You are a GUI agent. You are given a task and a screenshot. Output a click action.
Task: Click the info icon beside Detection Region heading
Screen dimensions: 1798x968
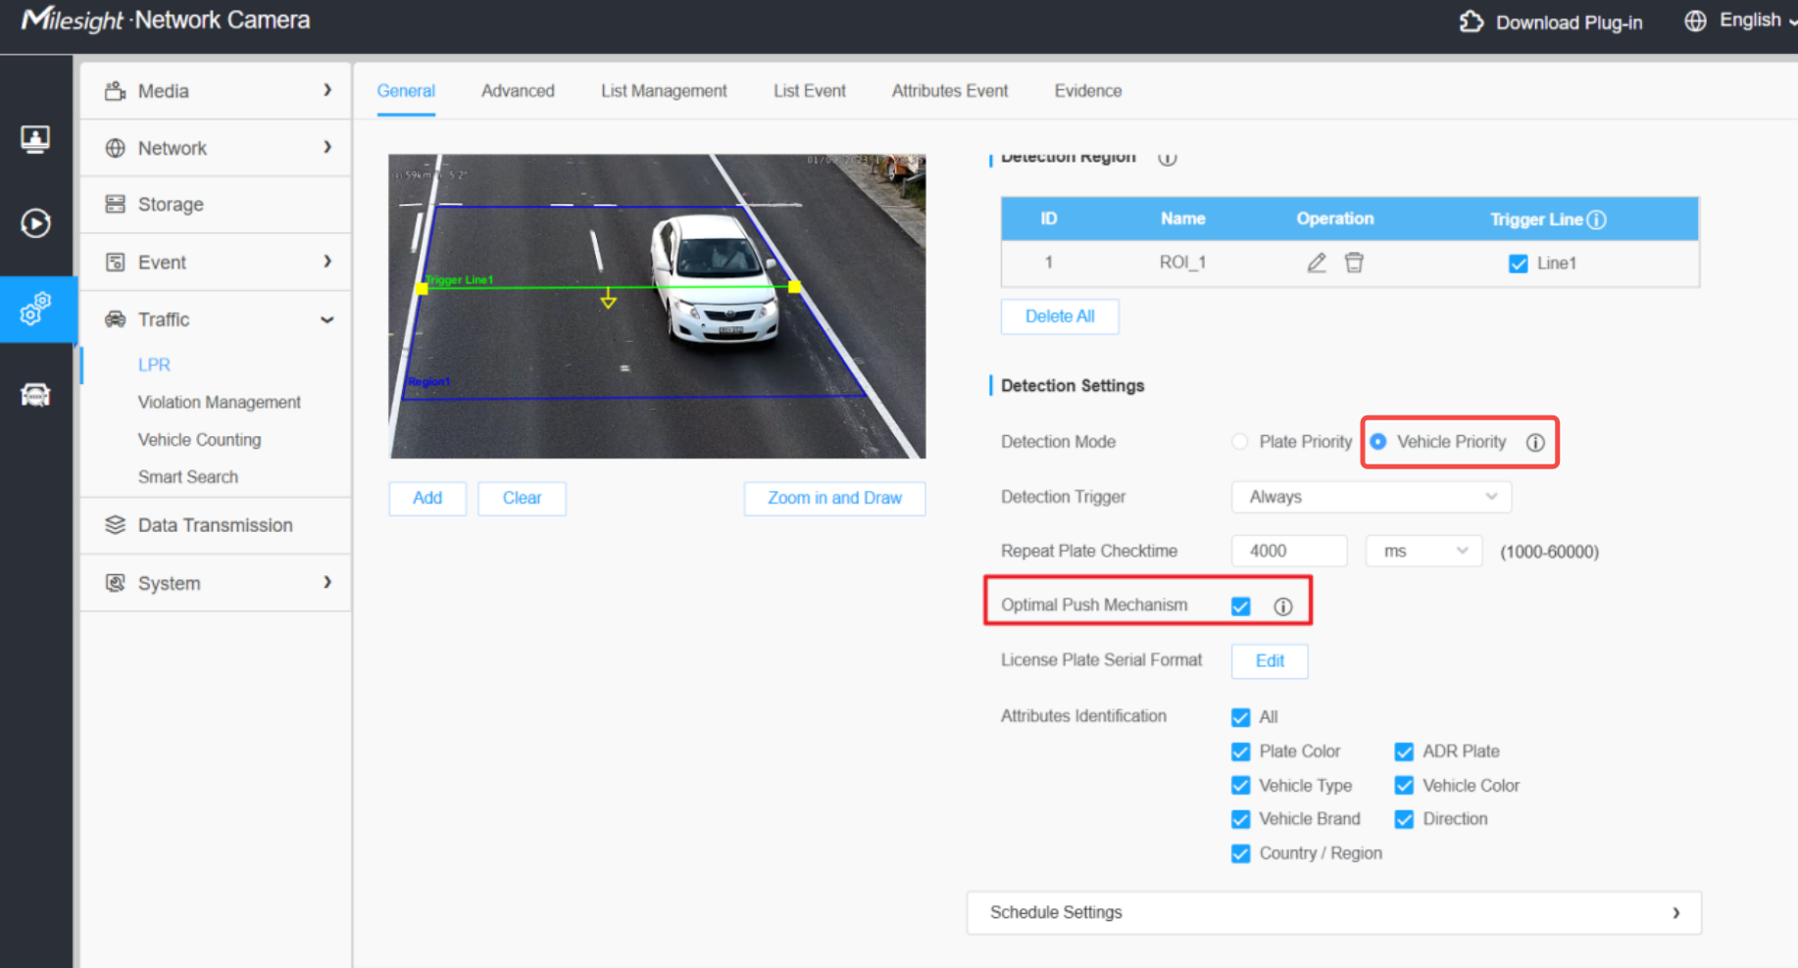click(x=1167, y=158)
